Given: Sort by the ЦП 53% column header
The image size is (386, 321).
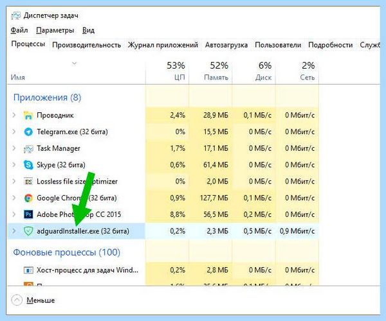Looking at the screenshot, I should [167, 71].
